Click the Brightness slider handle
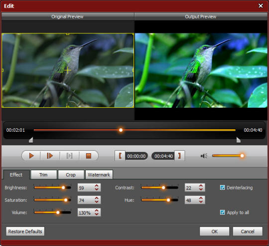Screen dimensions: 269x246 [63, 188]
